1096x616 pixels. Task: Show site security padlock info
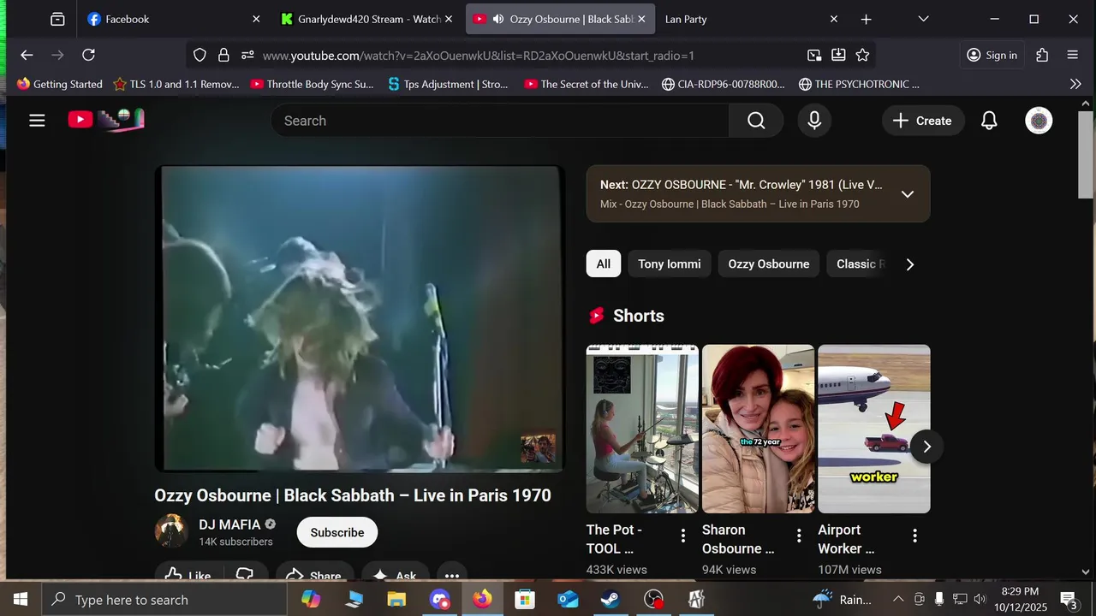click(x=223, y=55)
